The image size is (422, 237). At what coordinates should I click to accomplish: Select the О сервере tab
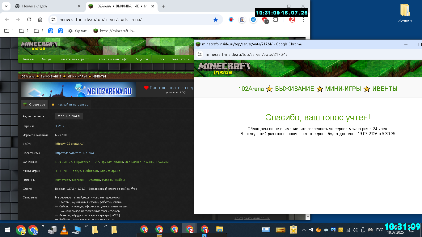click(34, 105)
